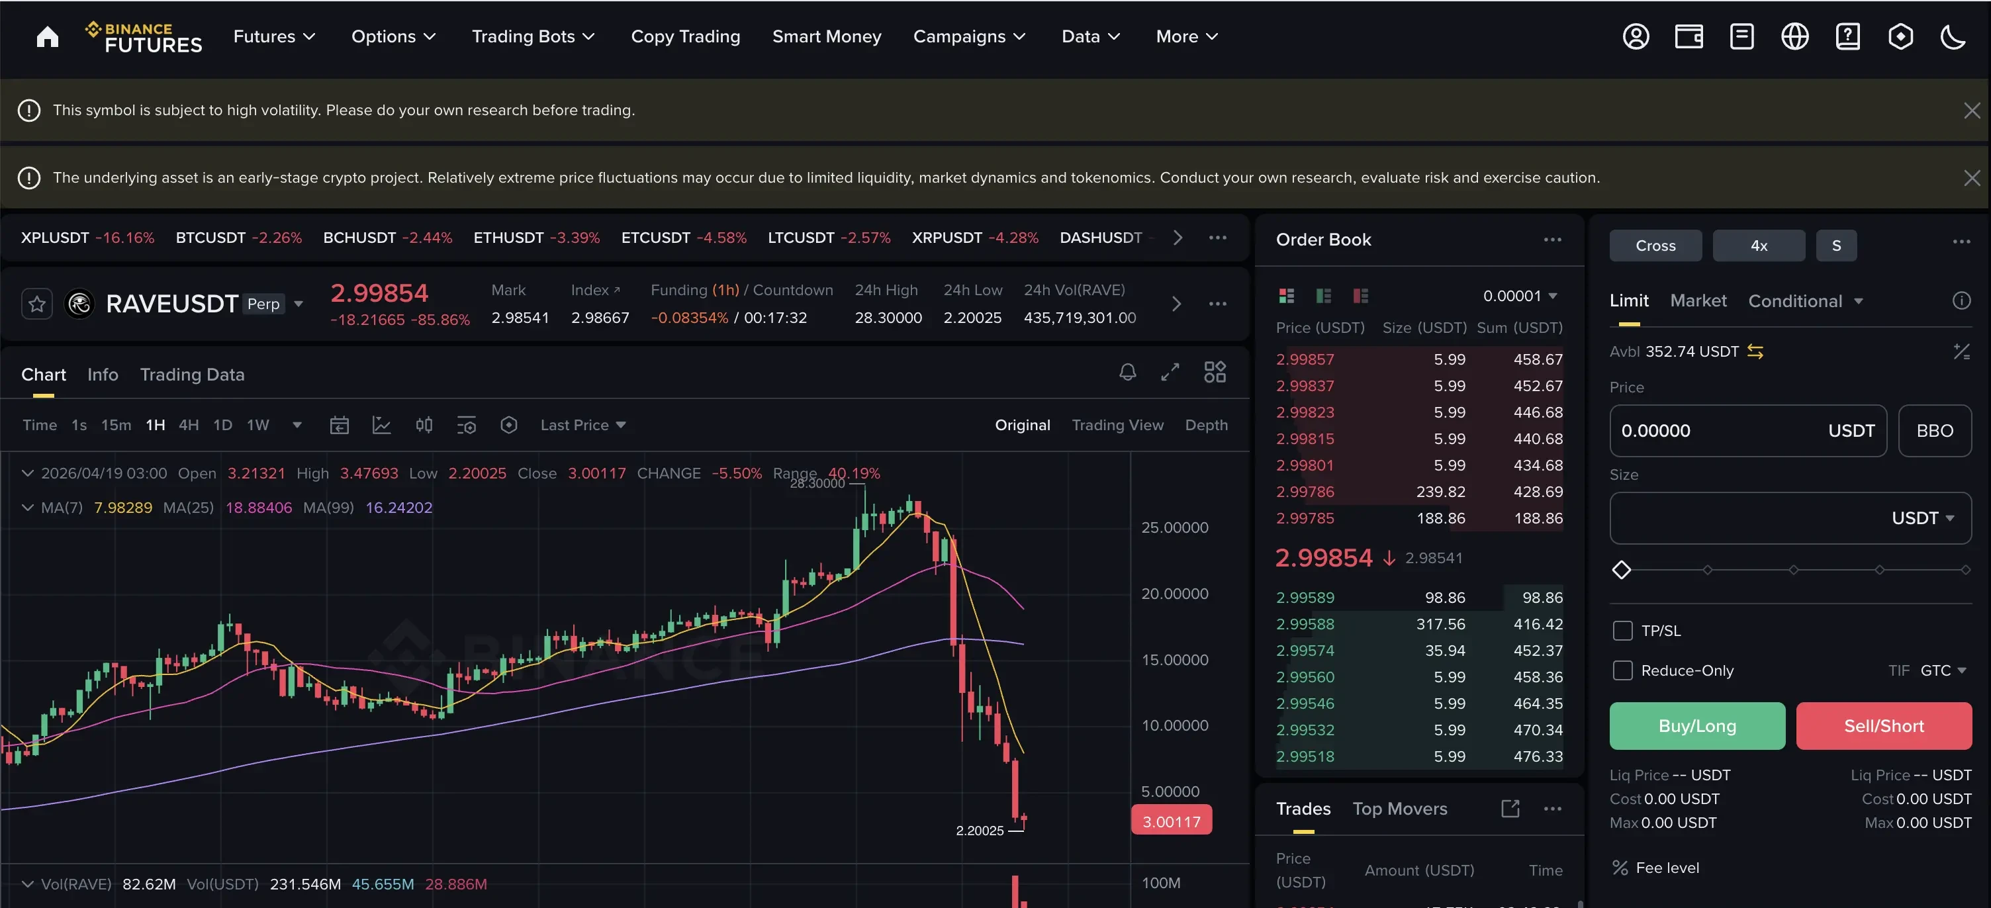1991x908 pixels.
Task: Click the order size slider handle
Action: click(1622, 570)
